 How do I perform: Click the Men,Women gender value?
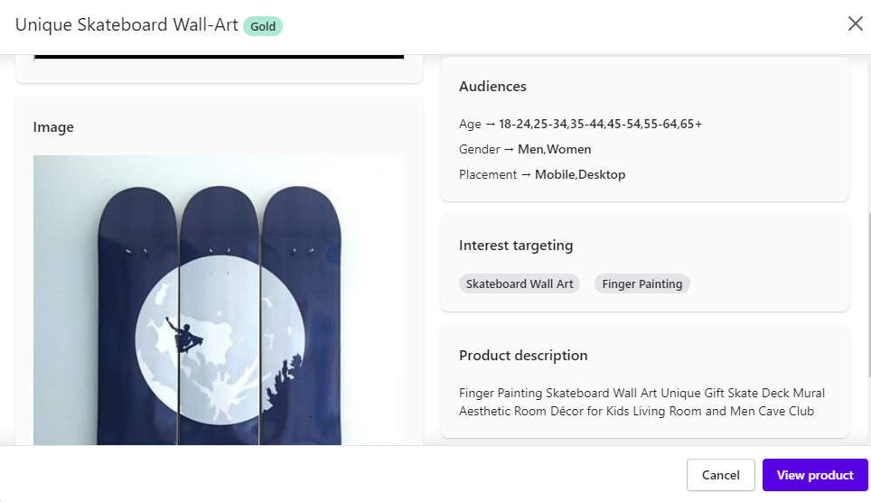(x=555, y=149)
